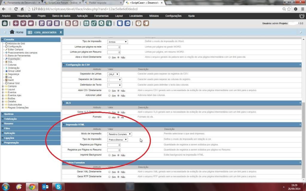
Task: Select Sim for Imprimir Background
Action: 109,155
